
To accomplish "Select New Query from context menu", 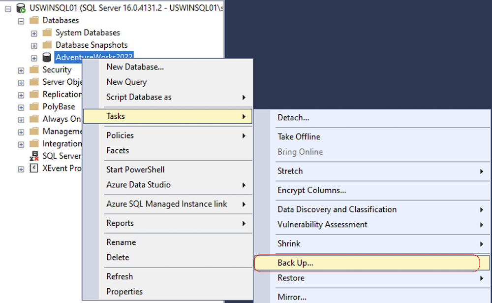I will point(126,82).
